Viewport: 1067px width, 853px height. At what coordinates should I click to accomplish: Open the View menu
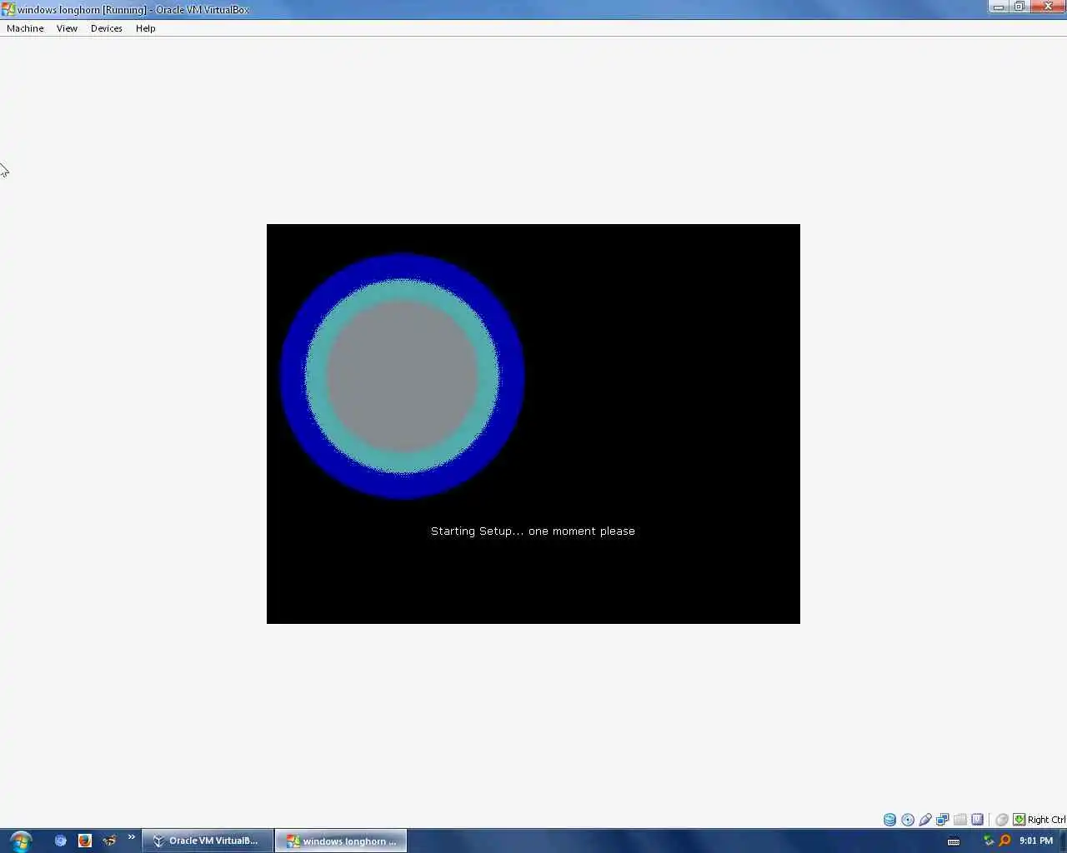tap(67, 28)
